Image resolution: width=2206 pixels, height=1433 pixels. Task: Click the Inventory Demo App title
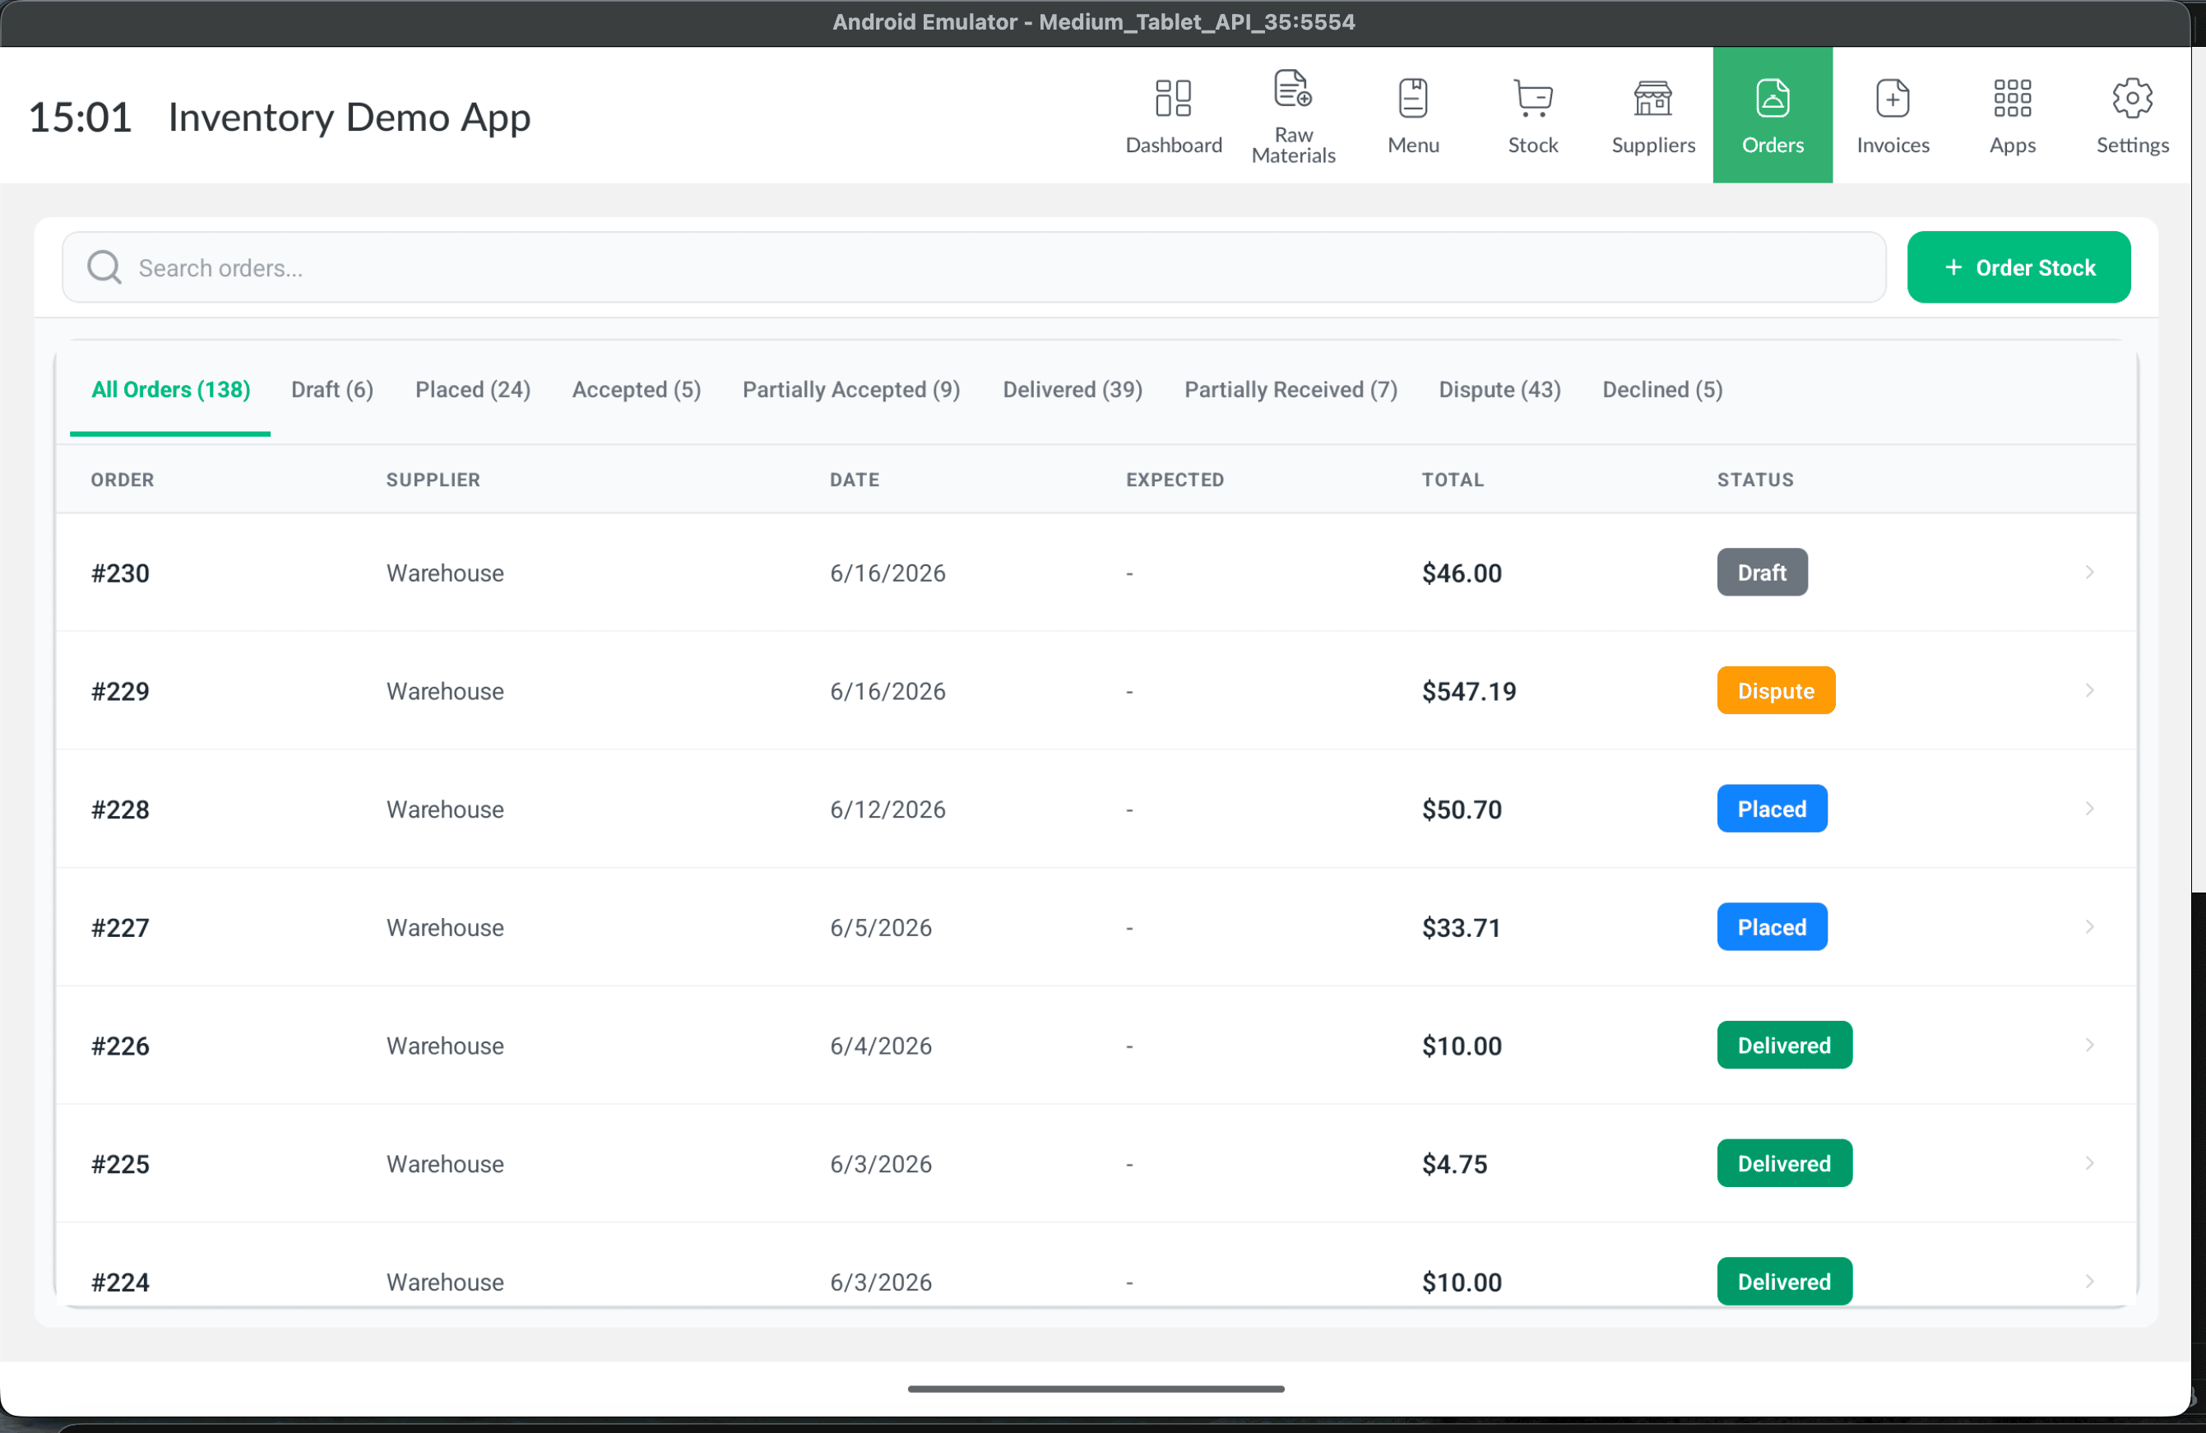pos(349,117)
